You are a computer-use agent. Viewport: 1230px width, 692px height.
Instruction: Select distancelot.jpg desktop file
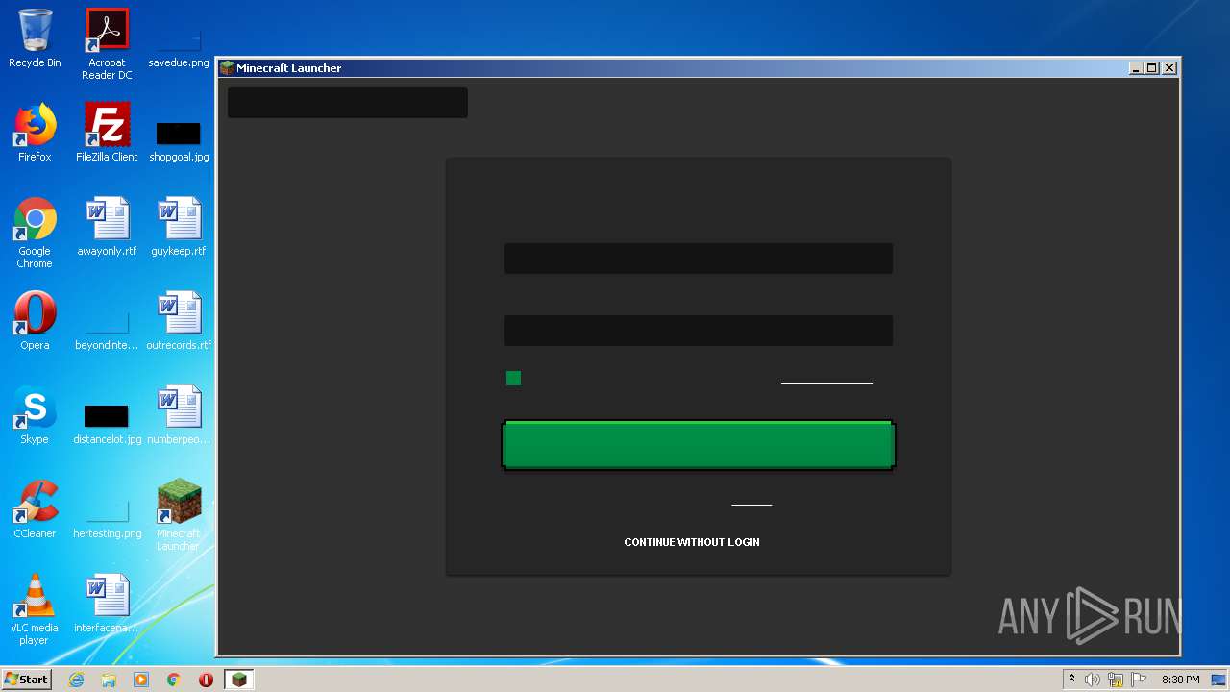click(107, 423)
